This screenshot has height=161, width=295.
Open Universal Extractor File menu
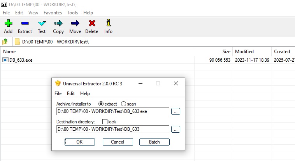tap(58, 93)
